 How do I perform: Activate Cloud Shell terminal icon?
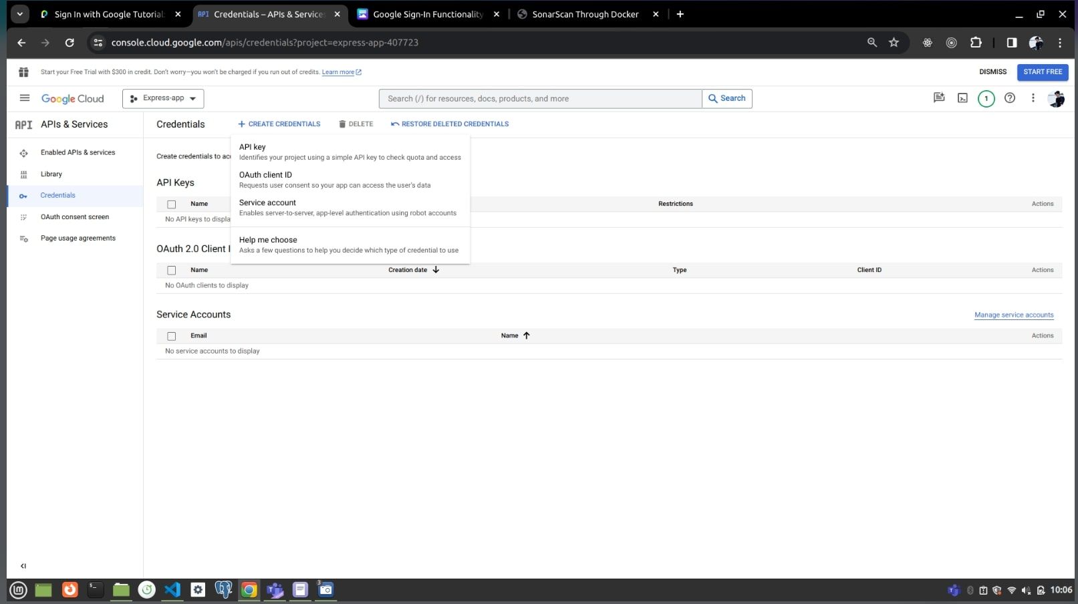tap(962, 98)
